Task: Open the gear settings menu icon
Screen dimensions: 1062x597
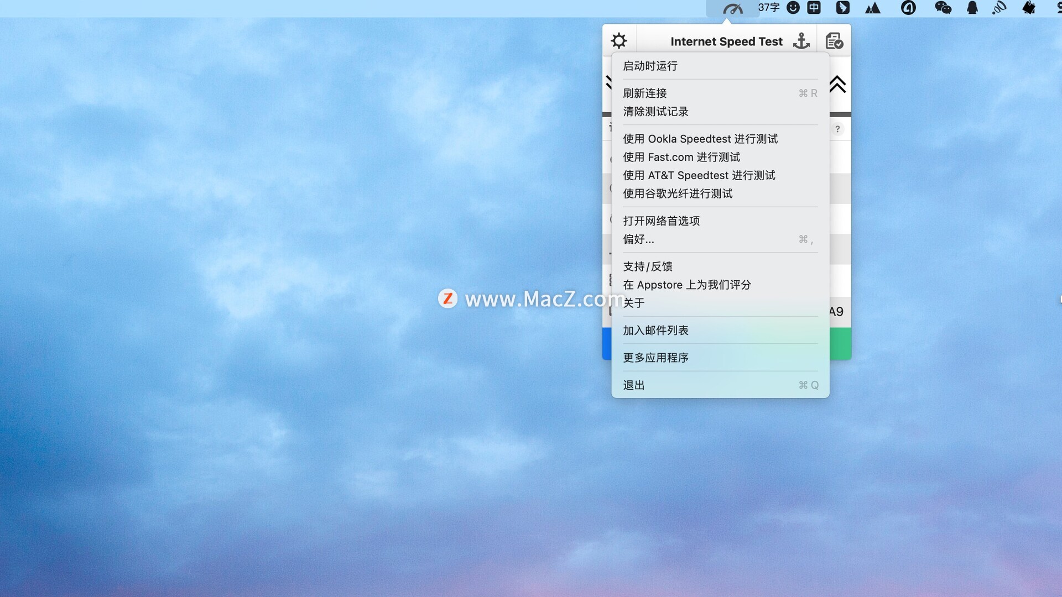Action: 619,41
